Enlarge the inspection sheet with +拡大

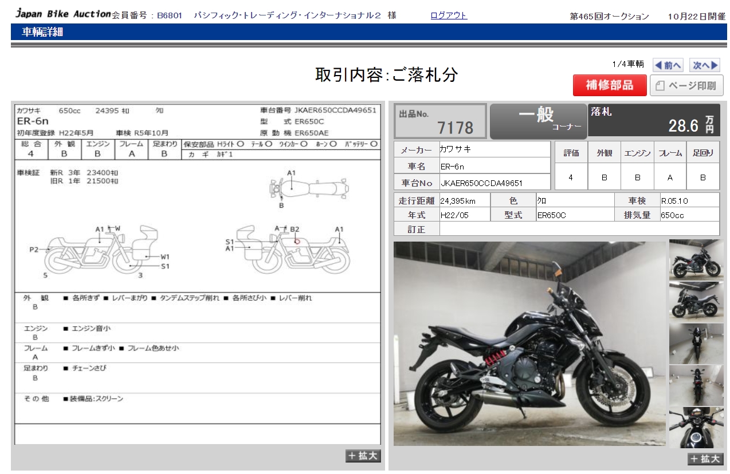pos(363,456)
